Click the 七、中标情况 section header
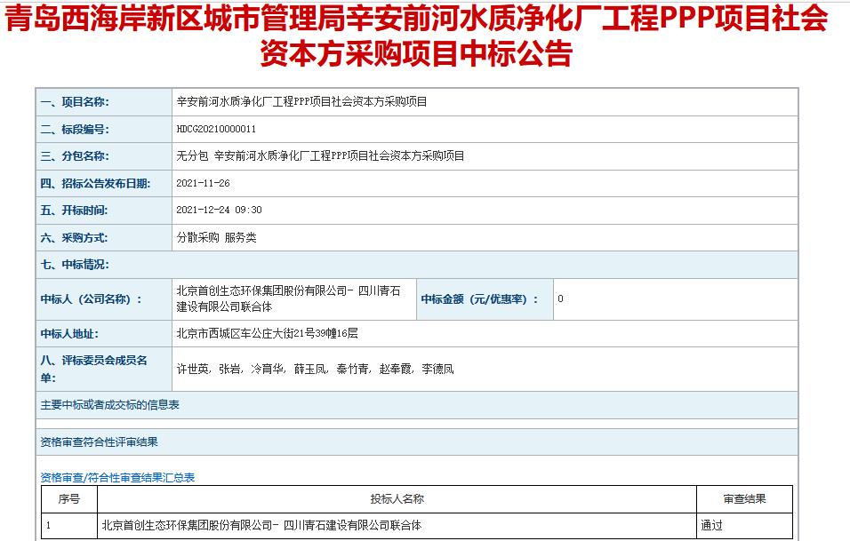Screen dimensions: 850x541 click(75, 265)
